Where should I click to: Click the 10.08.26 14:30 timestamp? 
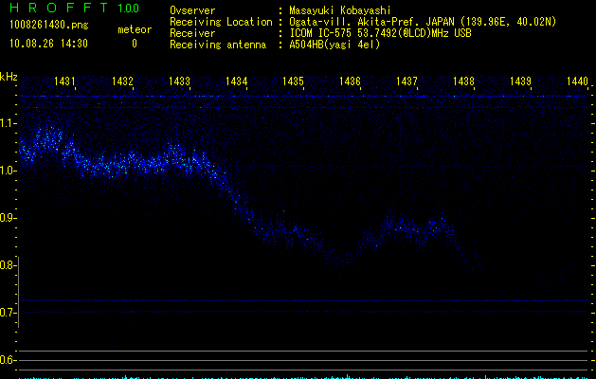48,44
